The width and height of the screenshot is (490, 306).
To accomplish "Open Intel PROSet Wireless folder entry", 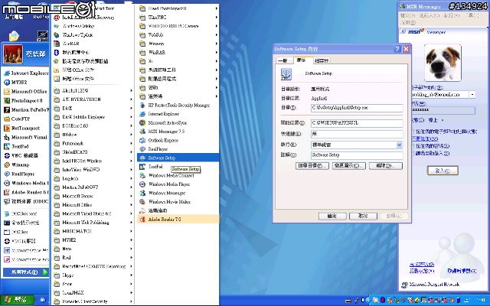I will [93, 161].
